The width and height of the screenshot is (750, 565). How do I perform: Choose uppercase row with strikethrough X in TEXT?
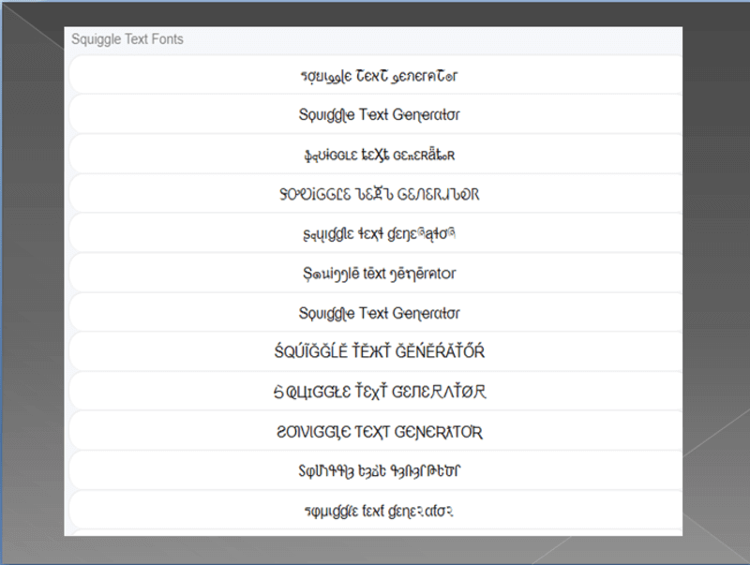(376, 194)
